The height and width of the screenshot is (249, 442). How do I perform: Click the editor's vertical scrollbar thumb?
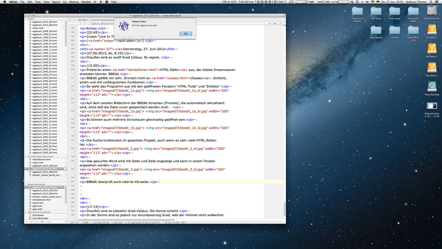(284, 209)
